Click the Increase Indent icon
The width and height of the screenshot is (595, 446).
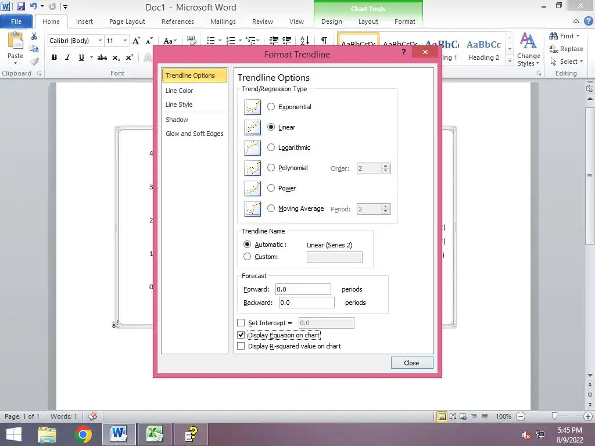coord(287,41)
